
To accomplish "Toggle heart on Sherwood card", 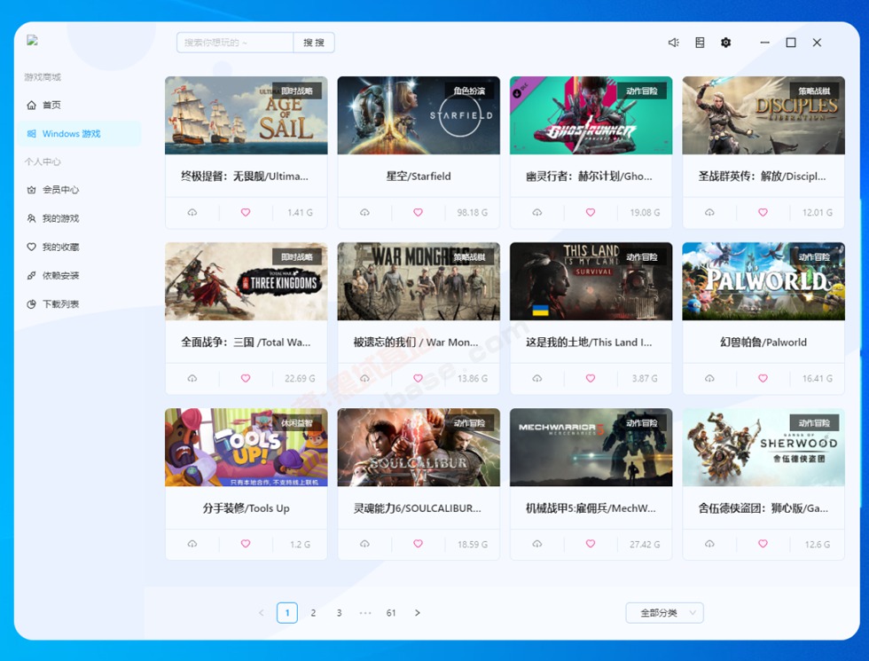I will pyautogui.click(x=763, y=544).
